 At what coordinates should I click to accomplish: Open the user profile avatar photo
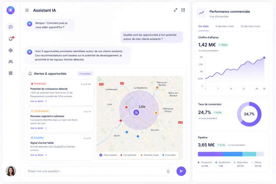11,171
